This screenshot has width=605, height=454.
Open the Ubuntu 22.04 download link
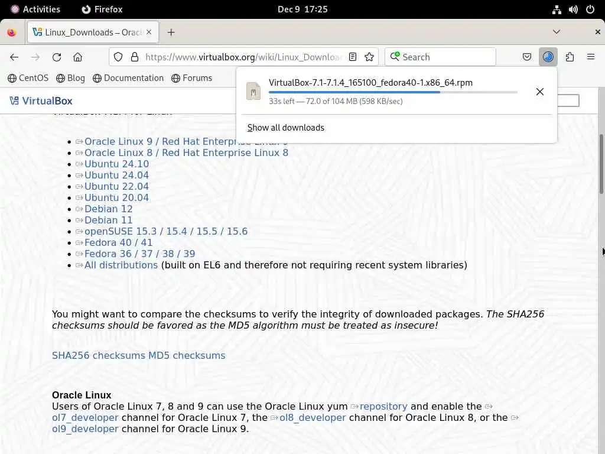click(116, 186)
